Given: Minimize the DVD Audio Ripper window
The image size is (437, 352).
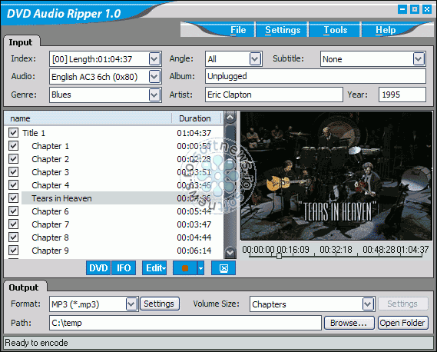Looking at the screenshot, I should click(402, 9).
